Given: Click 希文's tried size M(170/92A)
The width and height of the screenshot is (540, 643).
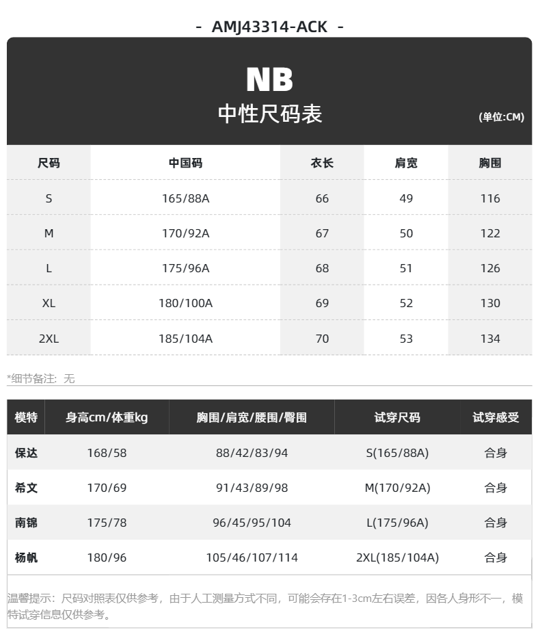Looking at the screenshot, I should [x=397, y=488].
